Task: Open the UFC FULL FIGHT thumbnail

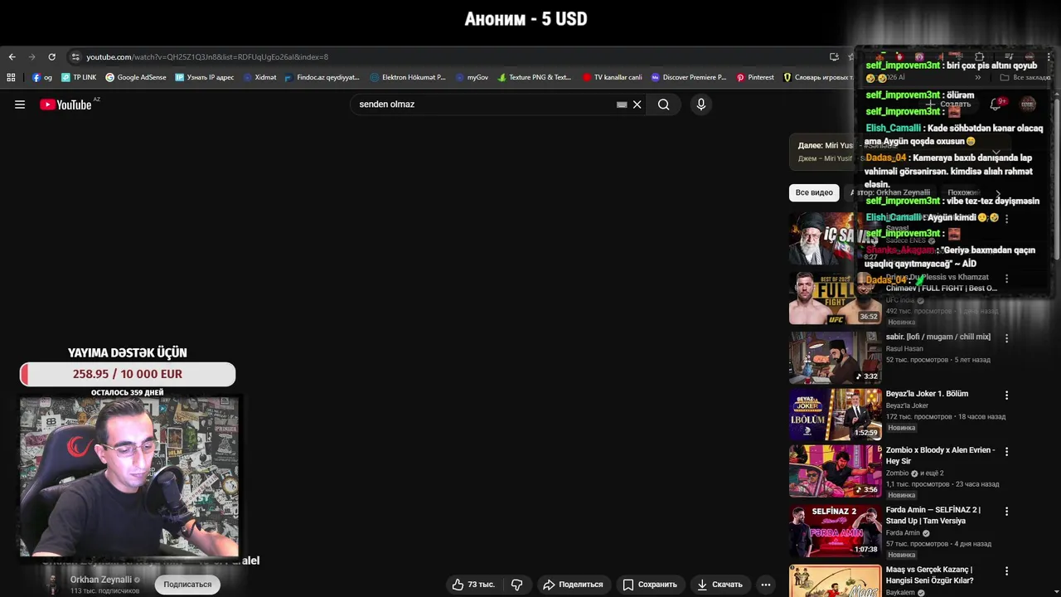Action: coord(835,298)
